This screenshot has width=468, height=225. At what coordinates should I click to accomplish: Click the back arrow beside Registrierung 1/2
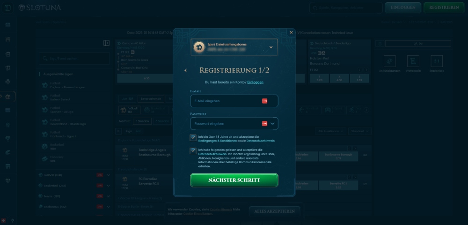point(186,70)
